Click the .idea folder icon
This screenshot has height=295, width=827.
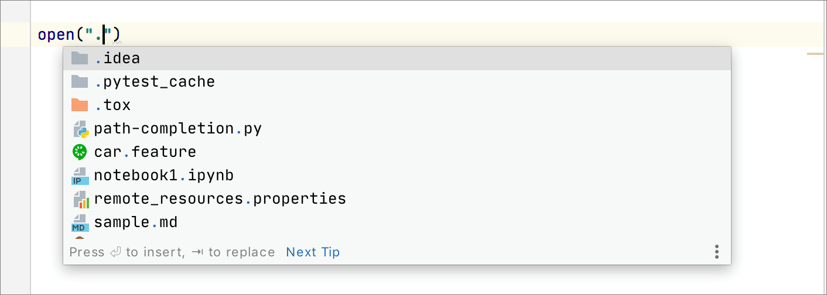(x=79, y=58)
